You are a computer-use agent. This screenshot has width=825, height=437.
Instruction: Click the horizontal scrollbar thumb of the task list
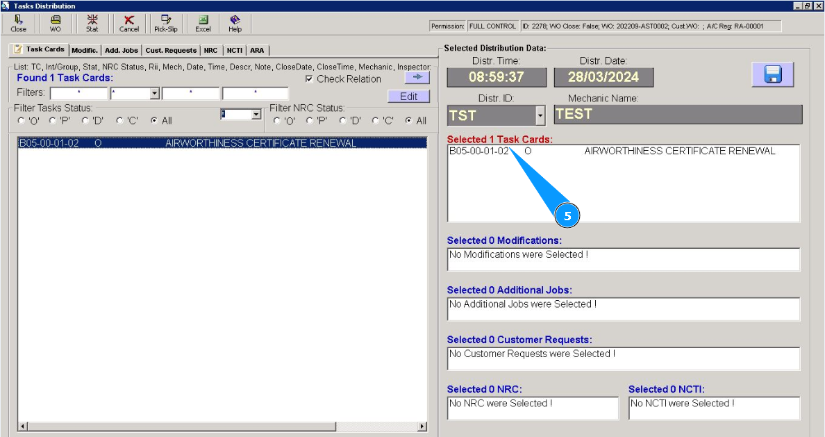tap(181, 426)
